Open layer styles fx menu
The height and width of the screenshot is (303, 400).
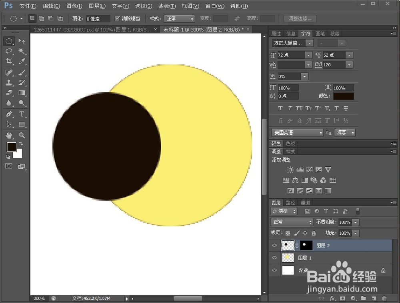[332, 298]
